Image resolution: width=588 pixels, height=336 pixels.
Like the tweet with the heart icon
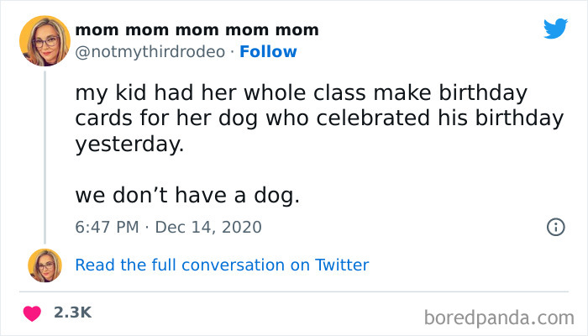pos(32,312)
